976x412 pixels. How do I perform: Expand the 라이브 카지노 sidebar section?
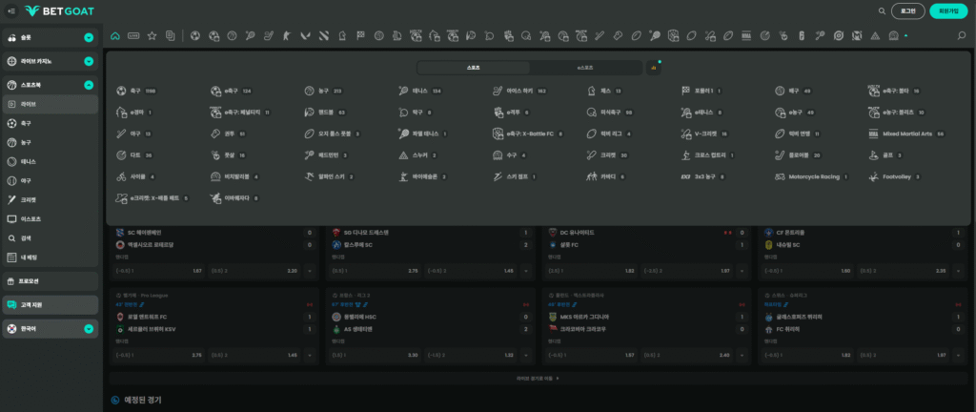point(88,61)
